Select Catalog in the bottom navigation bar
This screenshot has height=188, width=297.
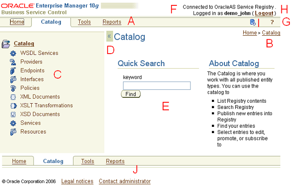click(53, 161)
